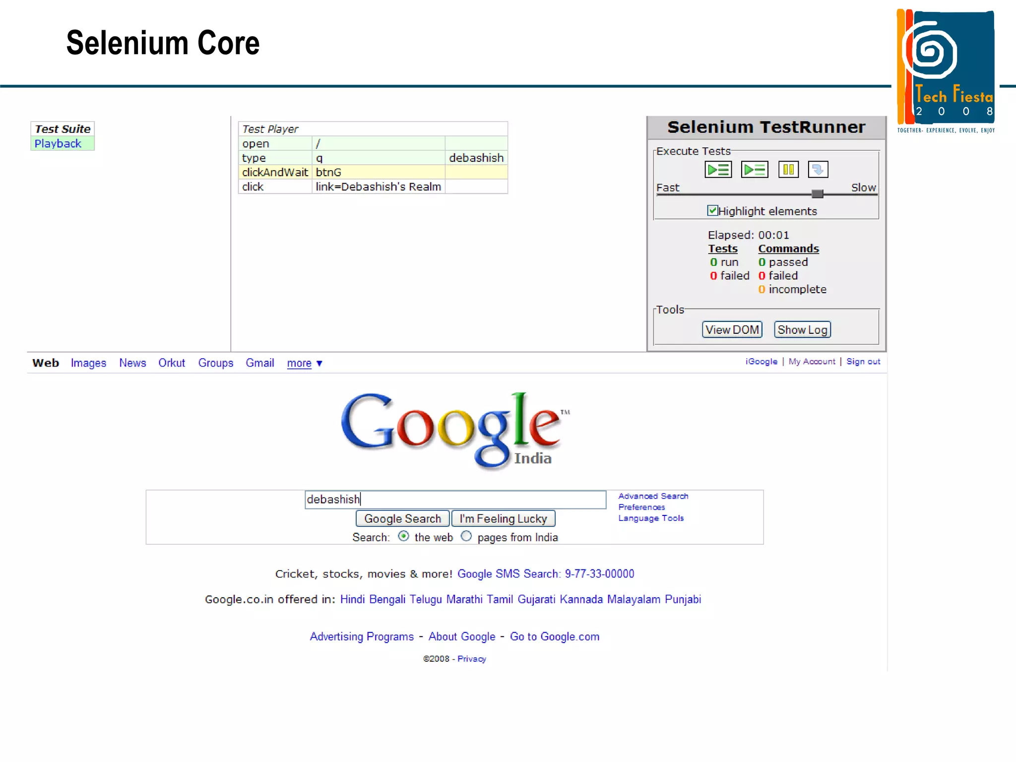Click the Google Search button
Image resolution: width=1016 pixels, height=762 pixels.
click(x=402, y=518)
